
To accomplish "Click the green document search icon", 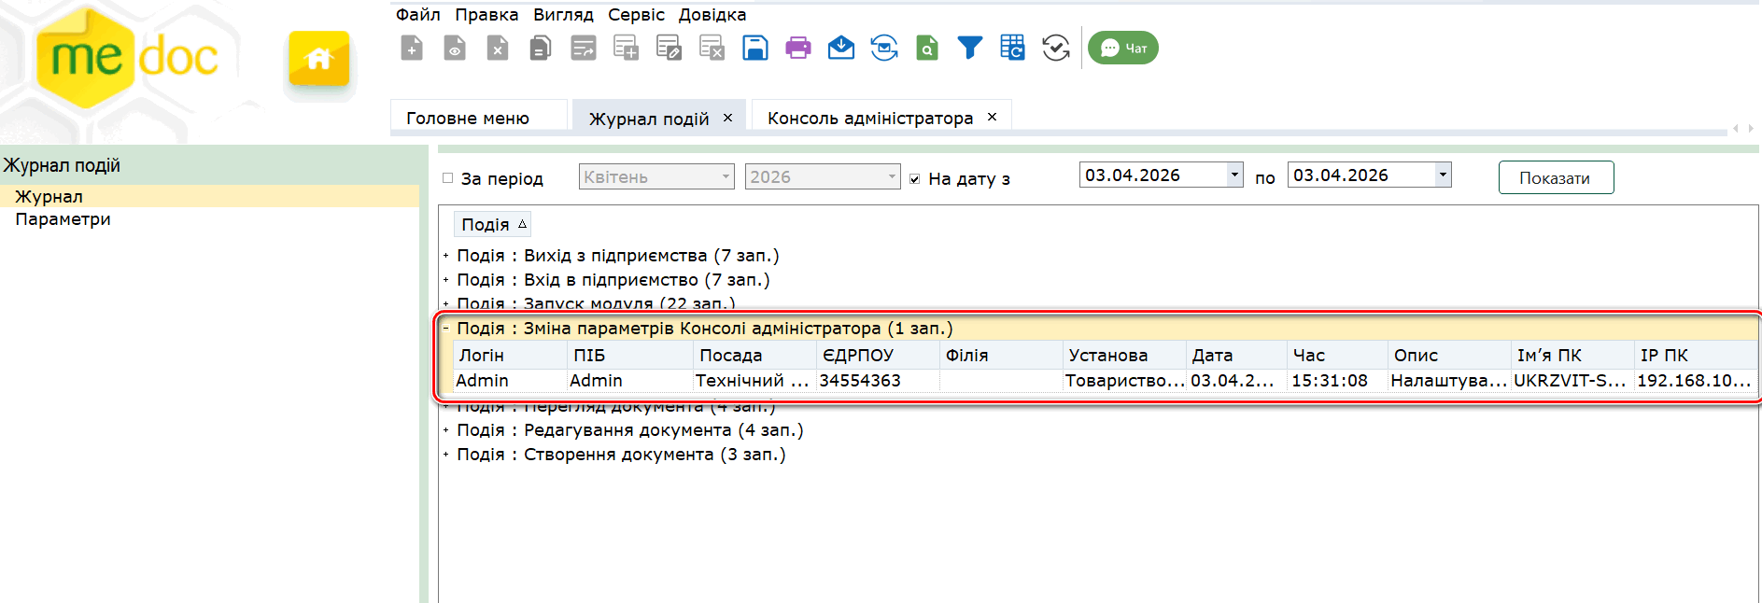I will click(926, 48).
